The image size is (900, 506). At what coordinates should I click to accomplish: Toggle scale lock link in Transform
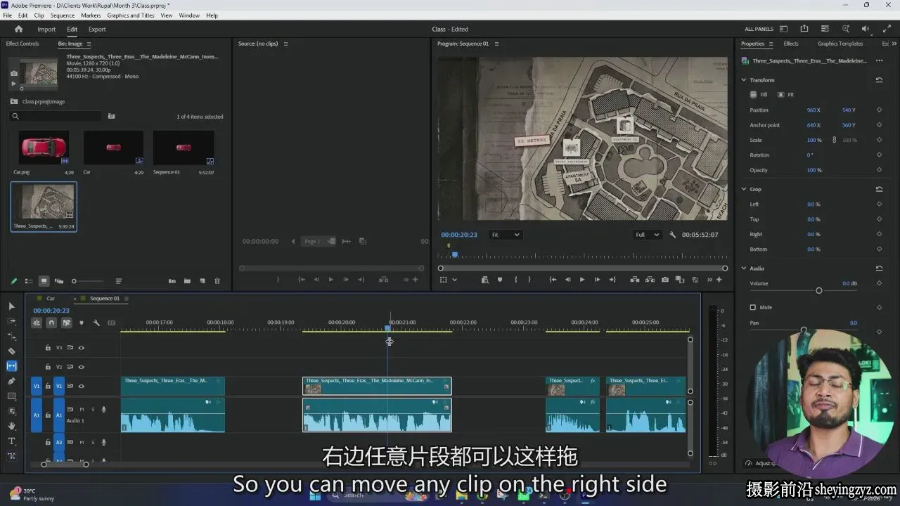(x=835, y=140)
